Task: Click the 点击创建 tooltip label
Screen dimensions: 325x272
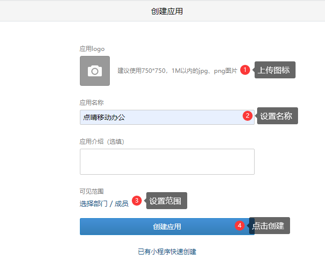Action: pos(270,226)
